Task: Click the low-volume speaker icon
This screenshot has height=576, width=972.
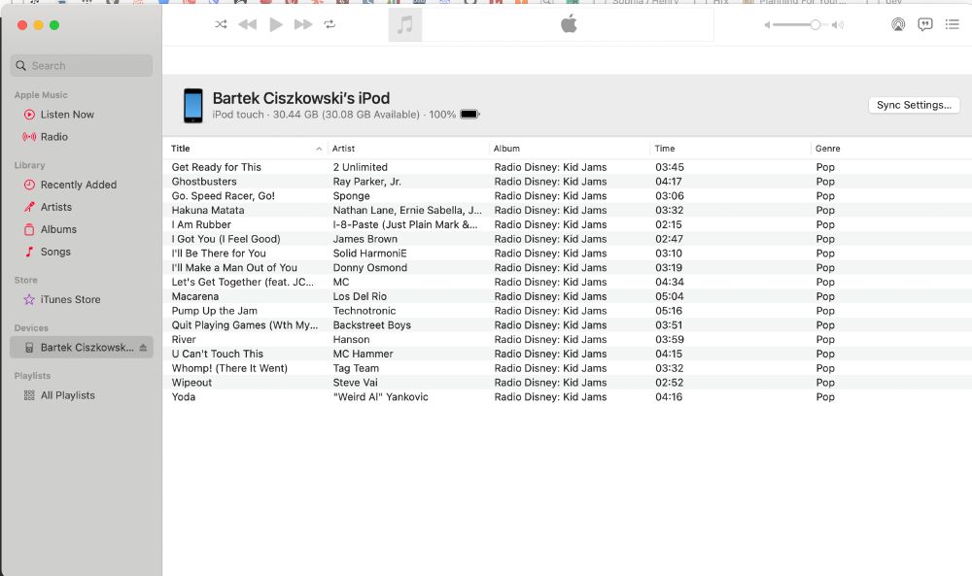Action: click(x=767, y=25)
